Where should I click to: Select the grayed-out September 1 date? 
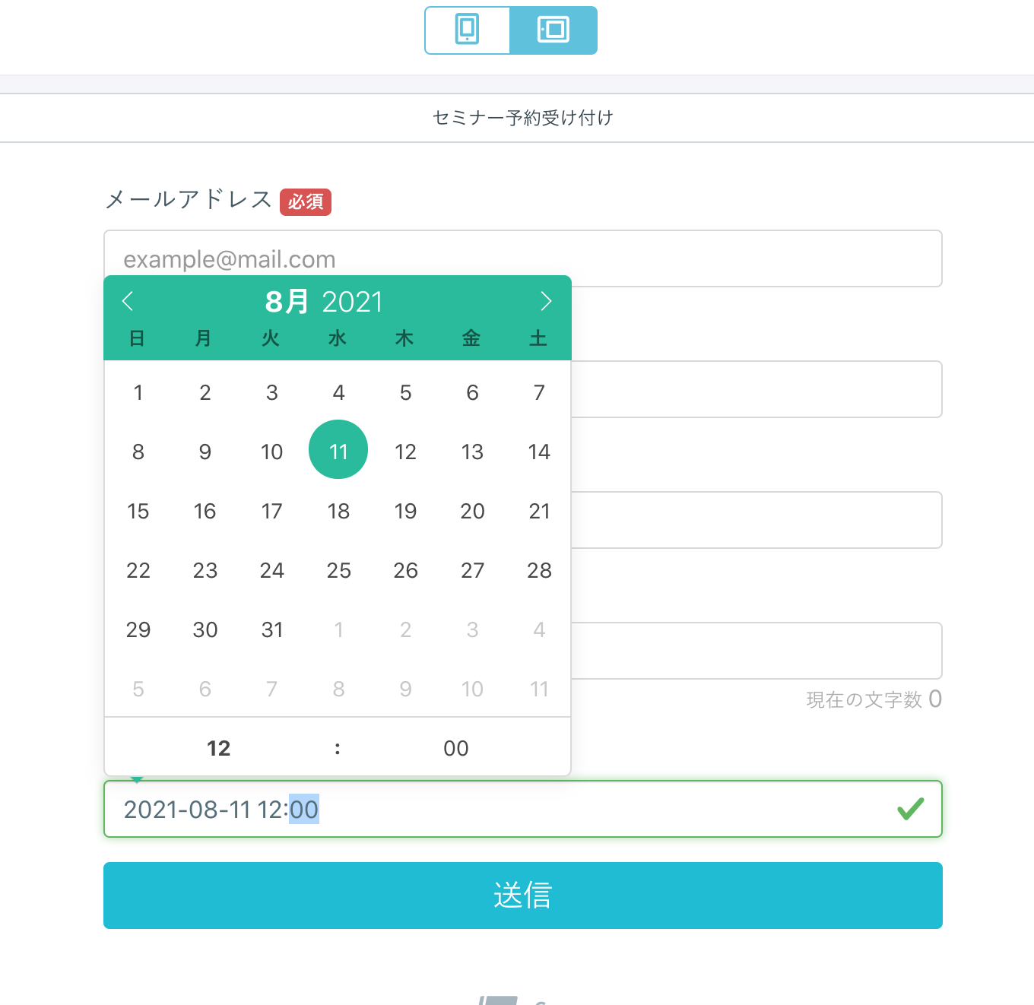[x=338, y=629]
